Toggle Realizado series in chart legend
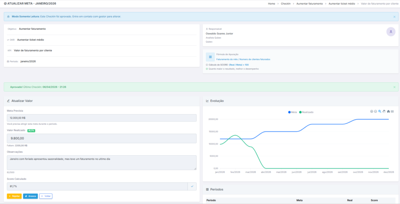This screenshot has height=204, width=400. pos(306,112)
